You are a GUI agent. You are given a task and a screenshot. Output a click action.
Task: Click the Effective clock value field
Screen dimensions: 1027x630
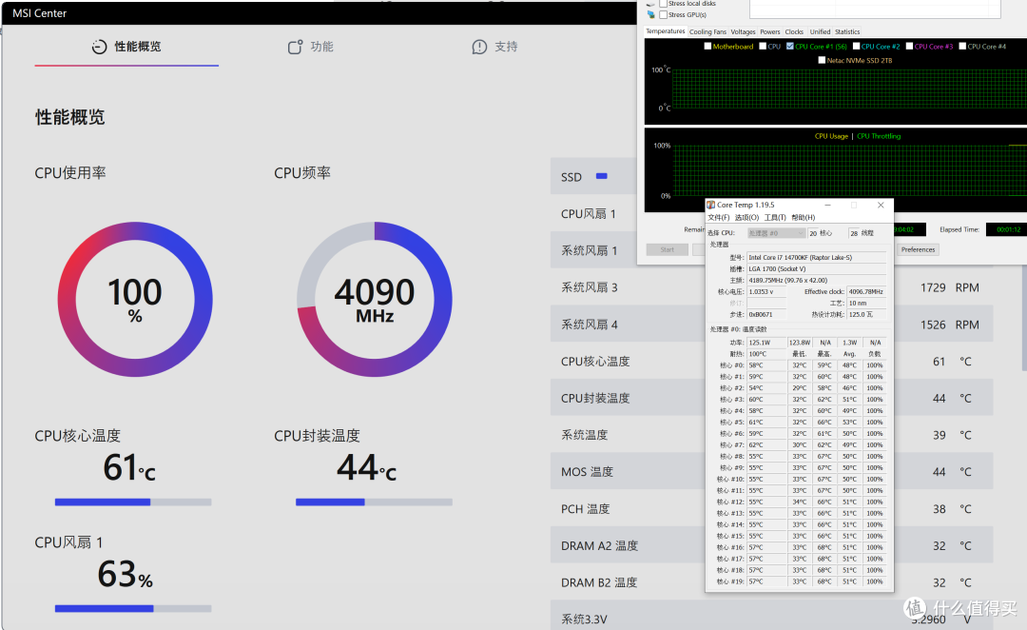(866, 292)
